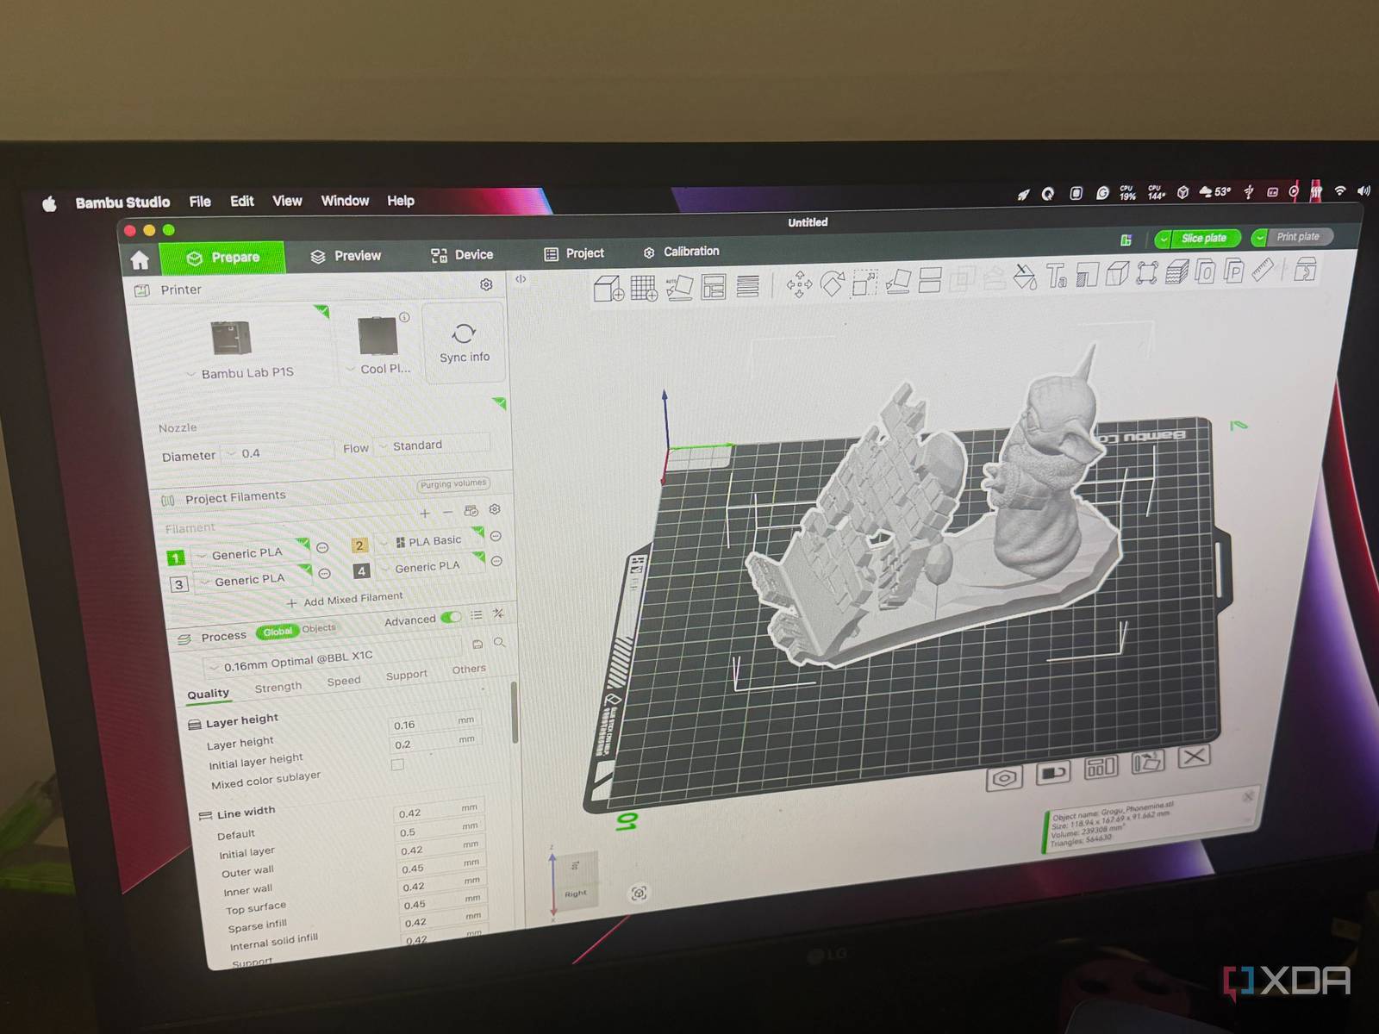Open filament 3 Generic PLA dropdown

click(x=253, y=580)
